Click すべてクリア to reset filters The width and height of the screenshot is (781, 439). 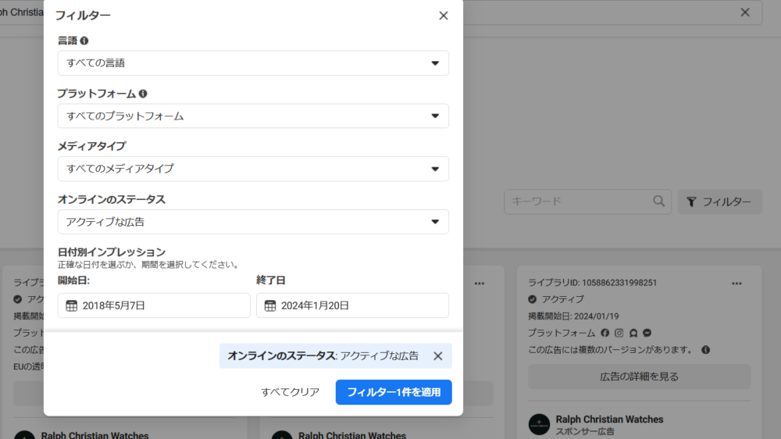pyautogui.click(x=291, y=392)
